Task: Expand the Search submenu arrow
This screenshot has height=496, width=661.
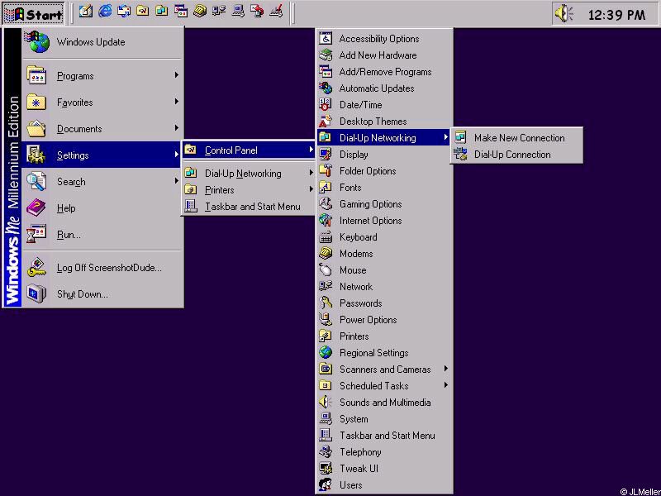Action: pos(177,181)
